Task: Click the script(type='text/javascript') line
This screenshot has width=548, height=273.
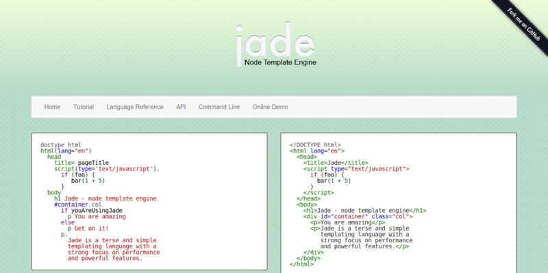Action: coord(107,169)
